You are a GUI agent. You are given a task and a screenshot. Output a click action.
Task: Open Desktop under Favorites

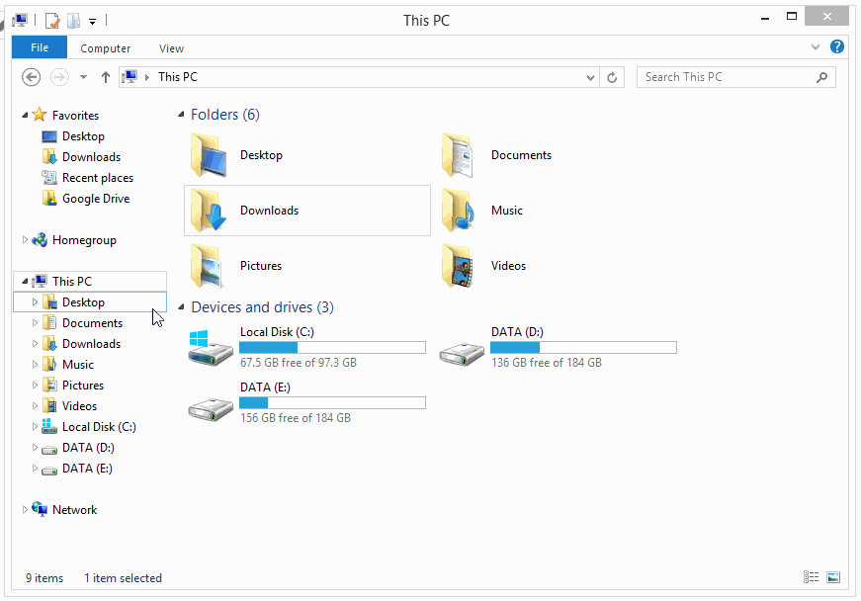[83, 136]
